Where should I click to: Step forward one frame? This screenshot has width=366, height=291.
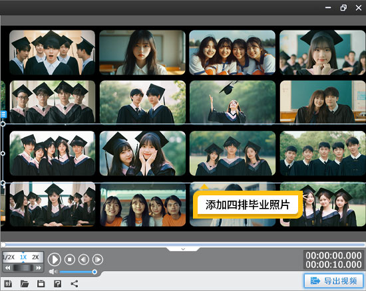[x=98, y=259]
